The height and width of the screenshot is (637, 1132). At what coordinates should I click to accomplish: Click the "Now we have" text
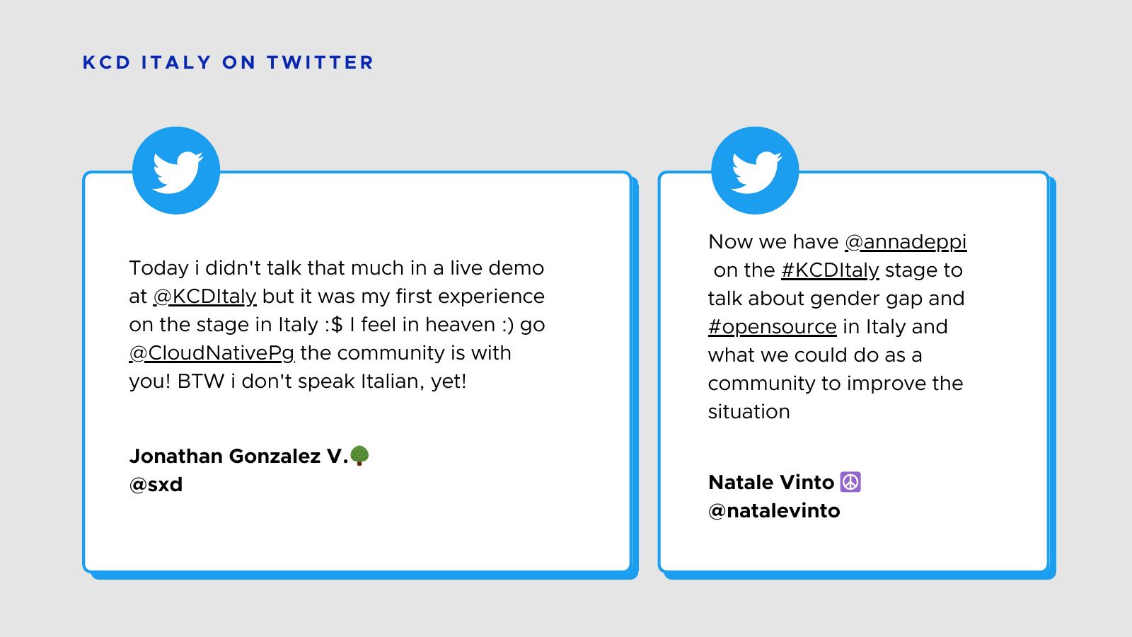tap(773, 242)
